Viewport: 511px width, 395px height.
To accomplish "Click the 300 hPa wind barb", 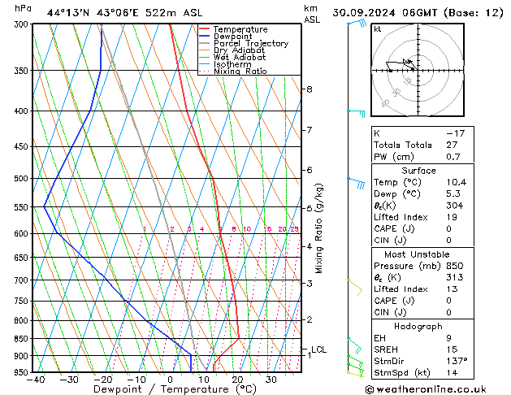I will 357,23.
